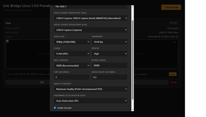Click the broken preview image icon
The width and height of the screenshot is (206, 117).
(7, 41)
